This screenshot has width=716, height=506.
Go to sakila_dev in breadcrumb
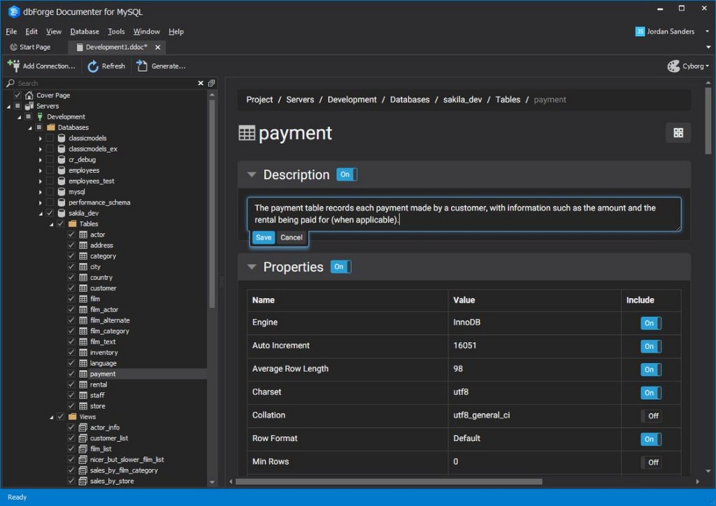pos(462,99)
